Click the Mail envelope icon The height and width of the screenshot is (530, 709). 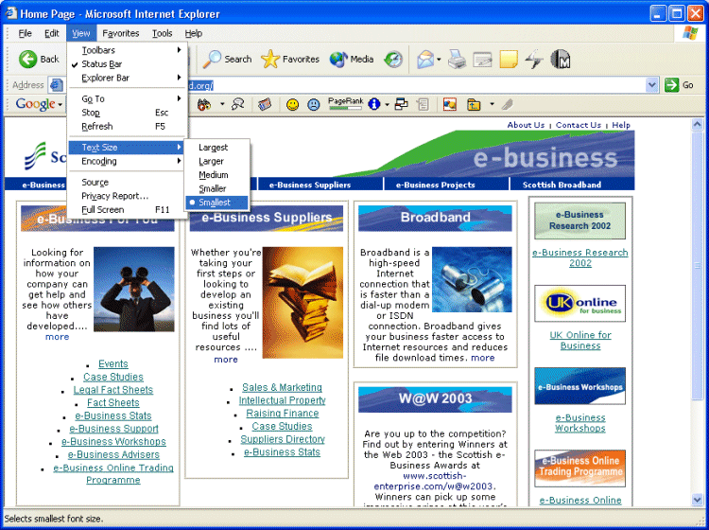coord(425,60)
